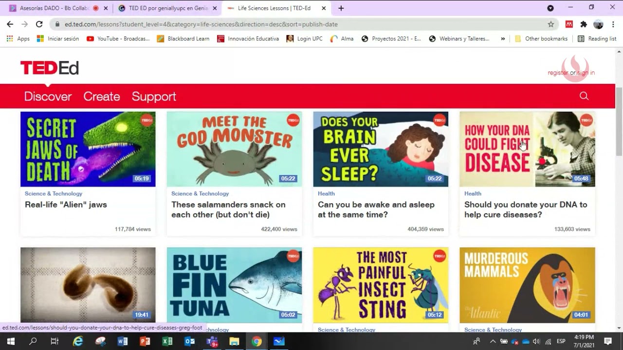Bookmark this page with the star icon
The width and height of the screenshot is (623, 350).
point(551,24)
